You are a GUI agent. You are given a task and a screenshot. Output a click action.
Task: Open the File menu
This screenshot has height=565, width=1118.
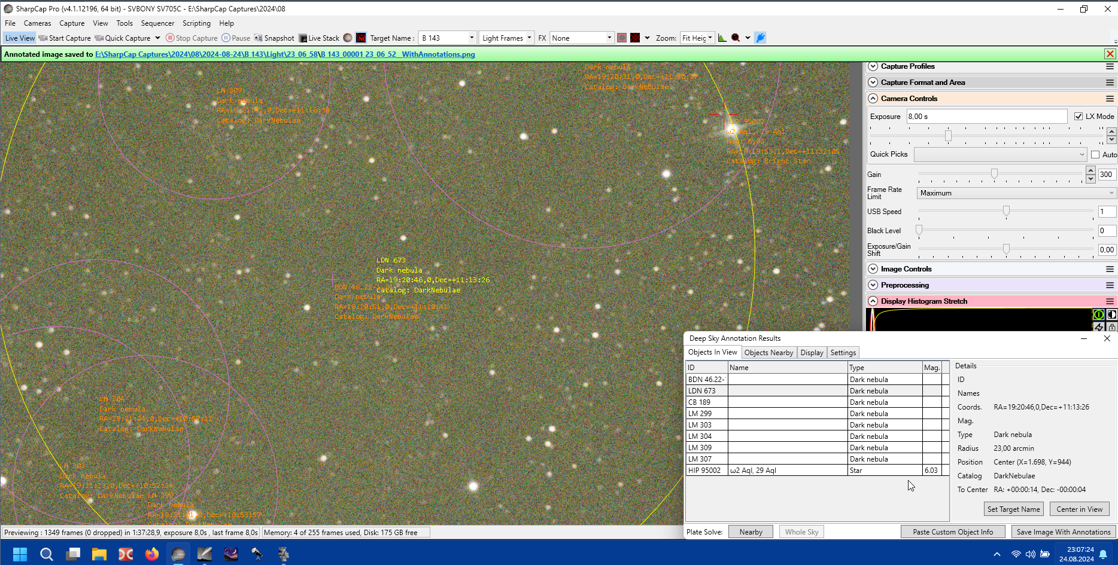[x=10, y=23]
